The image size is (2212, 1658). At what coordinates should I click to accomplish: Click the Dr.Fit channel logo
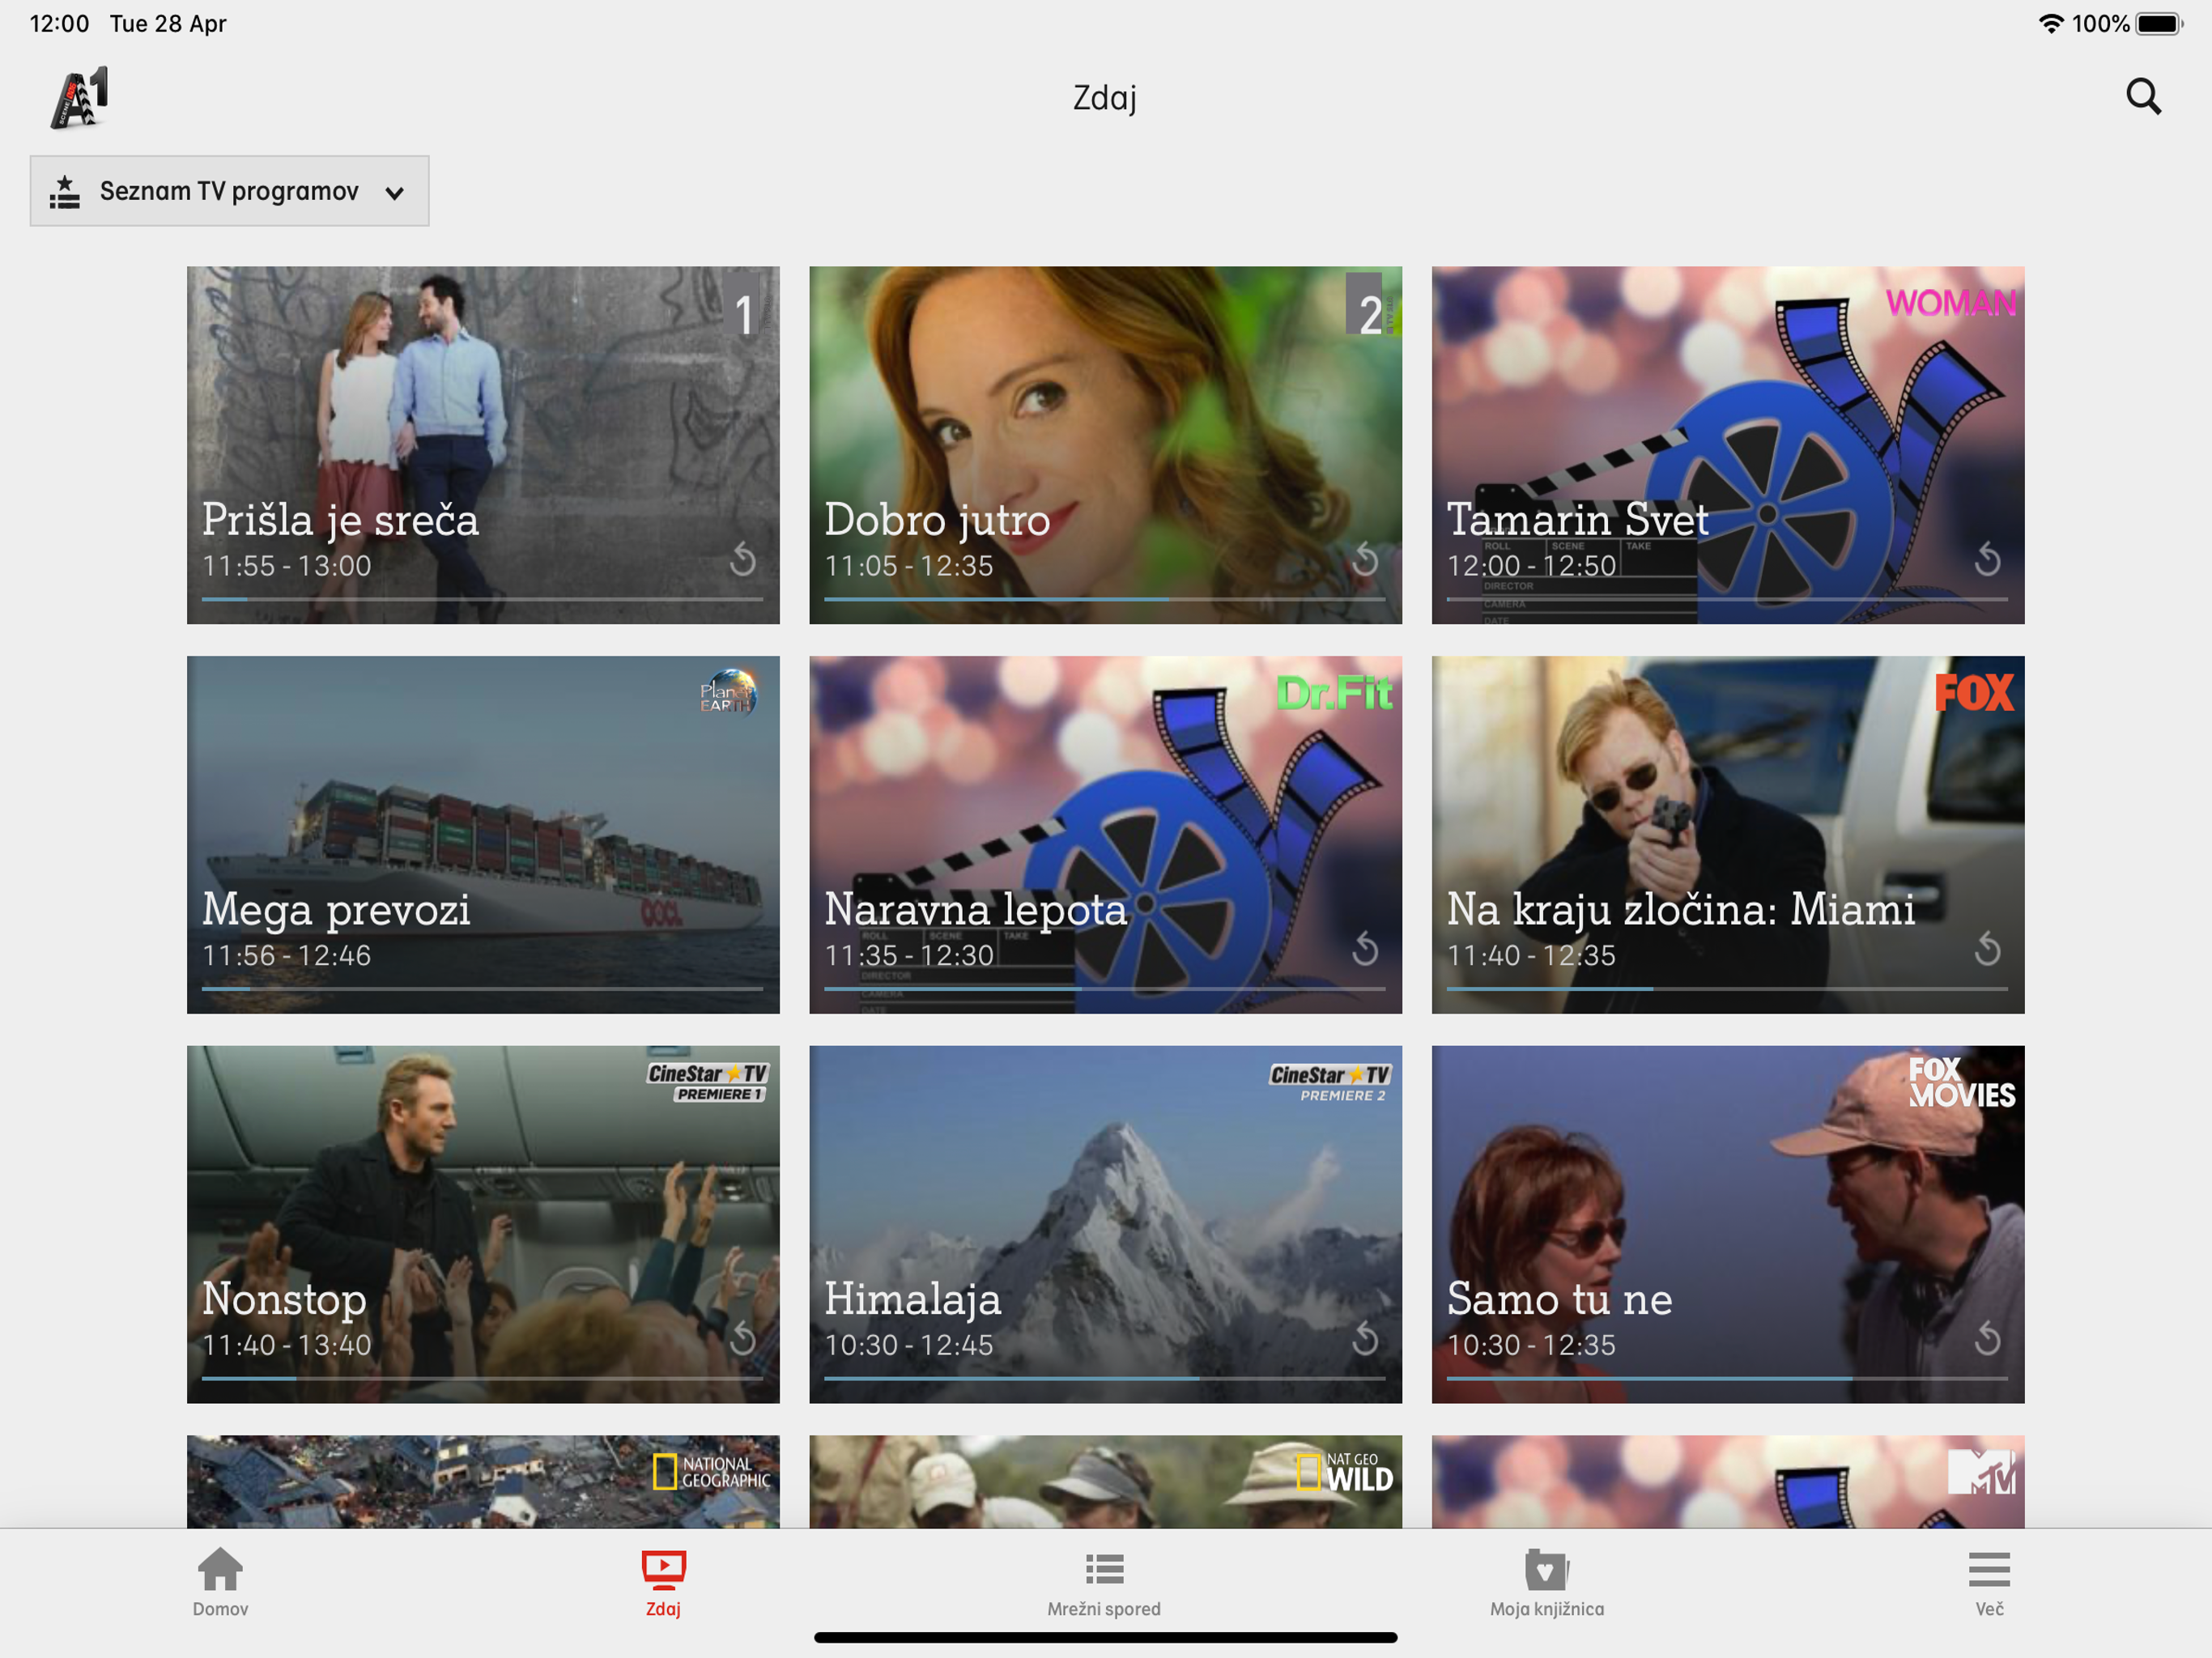pos(1334,692)
